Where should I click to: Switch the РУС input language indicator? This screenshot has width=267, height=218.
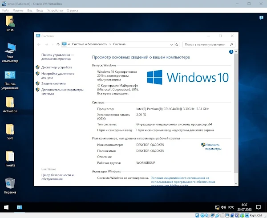[231, 207]
